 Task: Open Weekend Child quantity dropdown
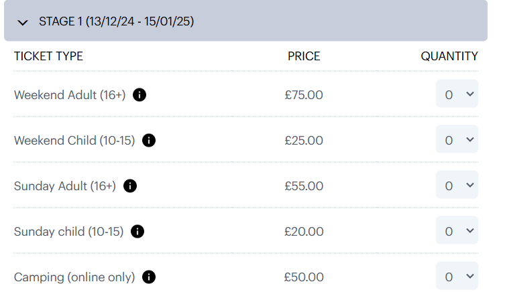457,139
